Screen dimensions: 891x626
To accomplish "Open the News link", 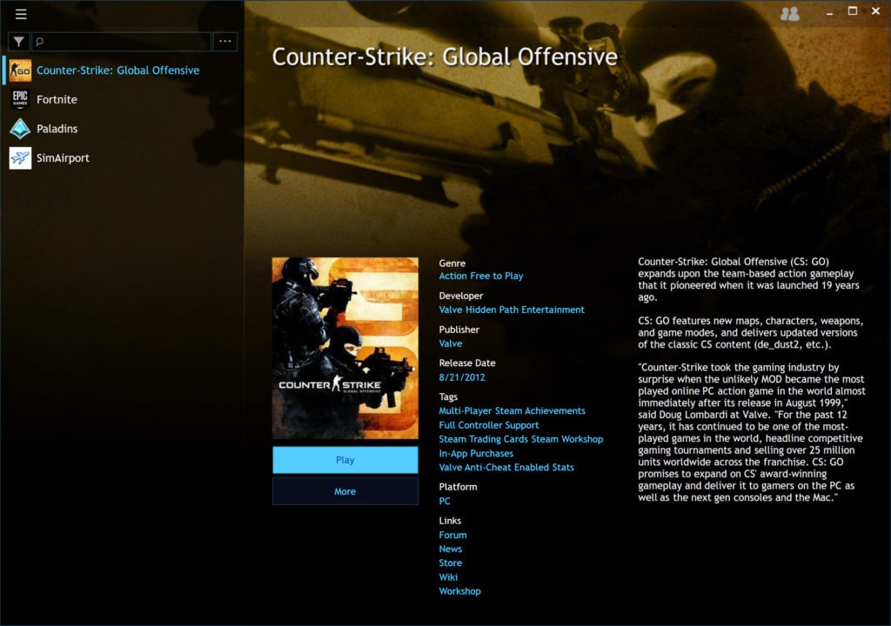I will tap(450, 549).
